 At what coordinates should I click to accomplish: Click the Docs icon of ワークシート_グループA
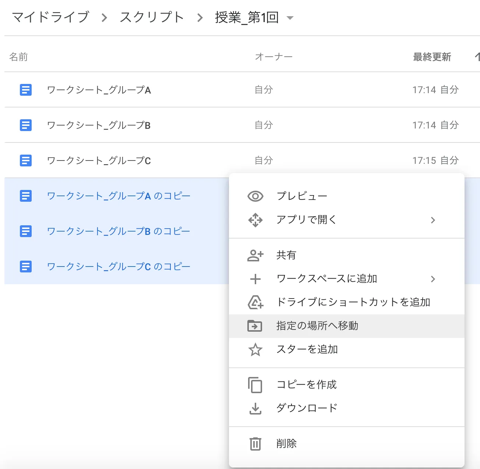(26, 90)
